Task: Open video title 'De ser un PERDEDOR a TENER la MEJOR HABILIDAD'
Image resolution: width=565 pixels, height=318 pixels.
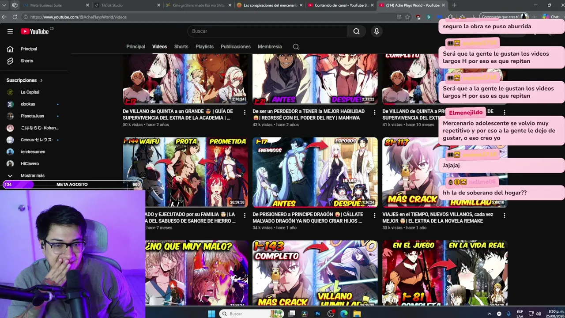Action: coord(309,115)
